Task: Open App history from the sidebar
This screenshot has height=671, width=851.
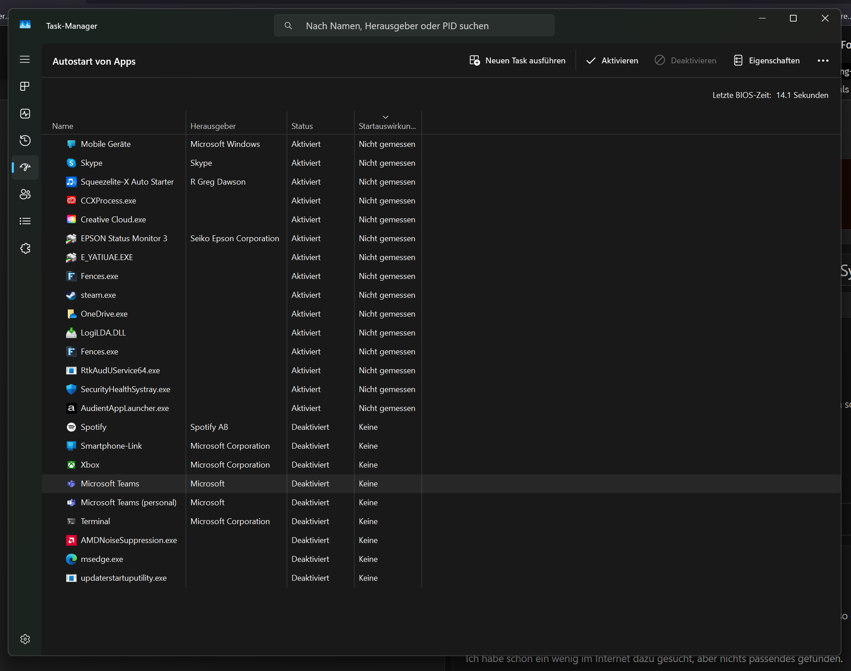Action: pyautogui.click(x=25, y=141)
